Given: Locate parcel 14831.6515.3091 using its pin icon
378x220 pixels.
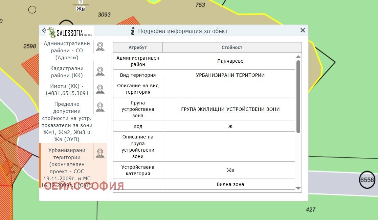Looking at the screenshot, I should 100,89.
